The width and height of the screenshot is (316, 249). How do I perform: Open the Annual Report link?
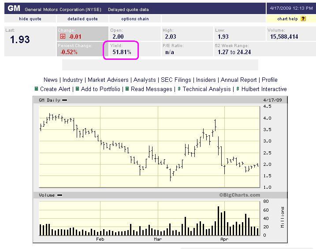pyautogui.click(x=238, y=80)
